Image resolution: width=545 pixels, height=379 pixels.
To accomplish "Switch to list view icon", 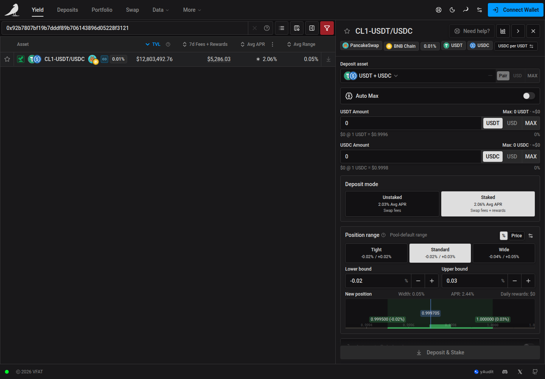I will coord(282,28).
